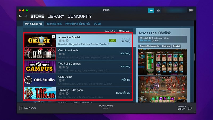The height and width of the screenshot is (120, 213).
Task: Click the Two Point Campus title
Action: click(69, 64)
